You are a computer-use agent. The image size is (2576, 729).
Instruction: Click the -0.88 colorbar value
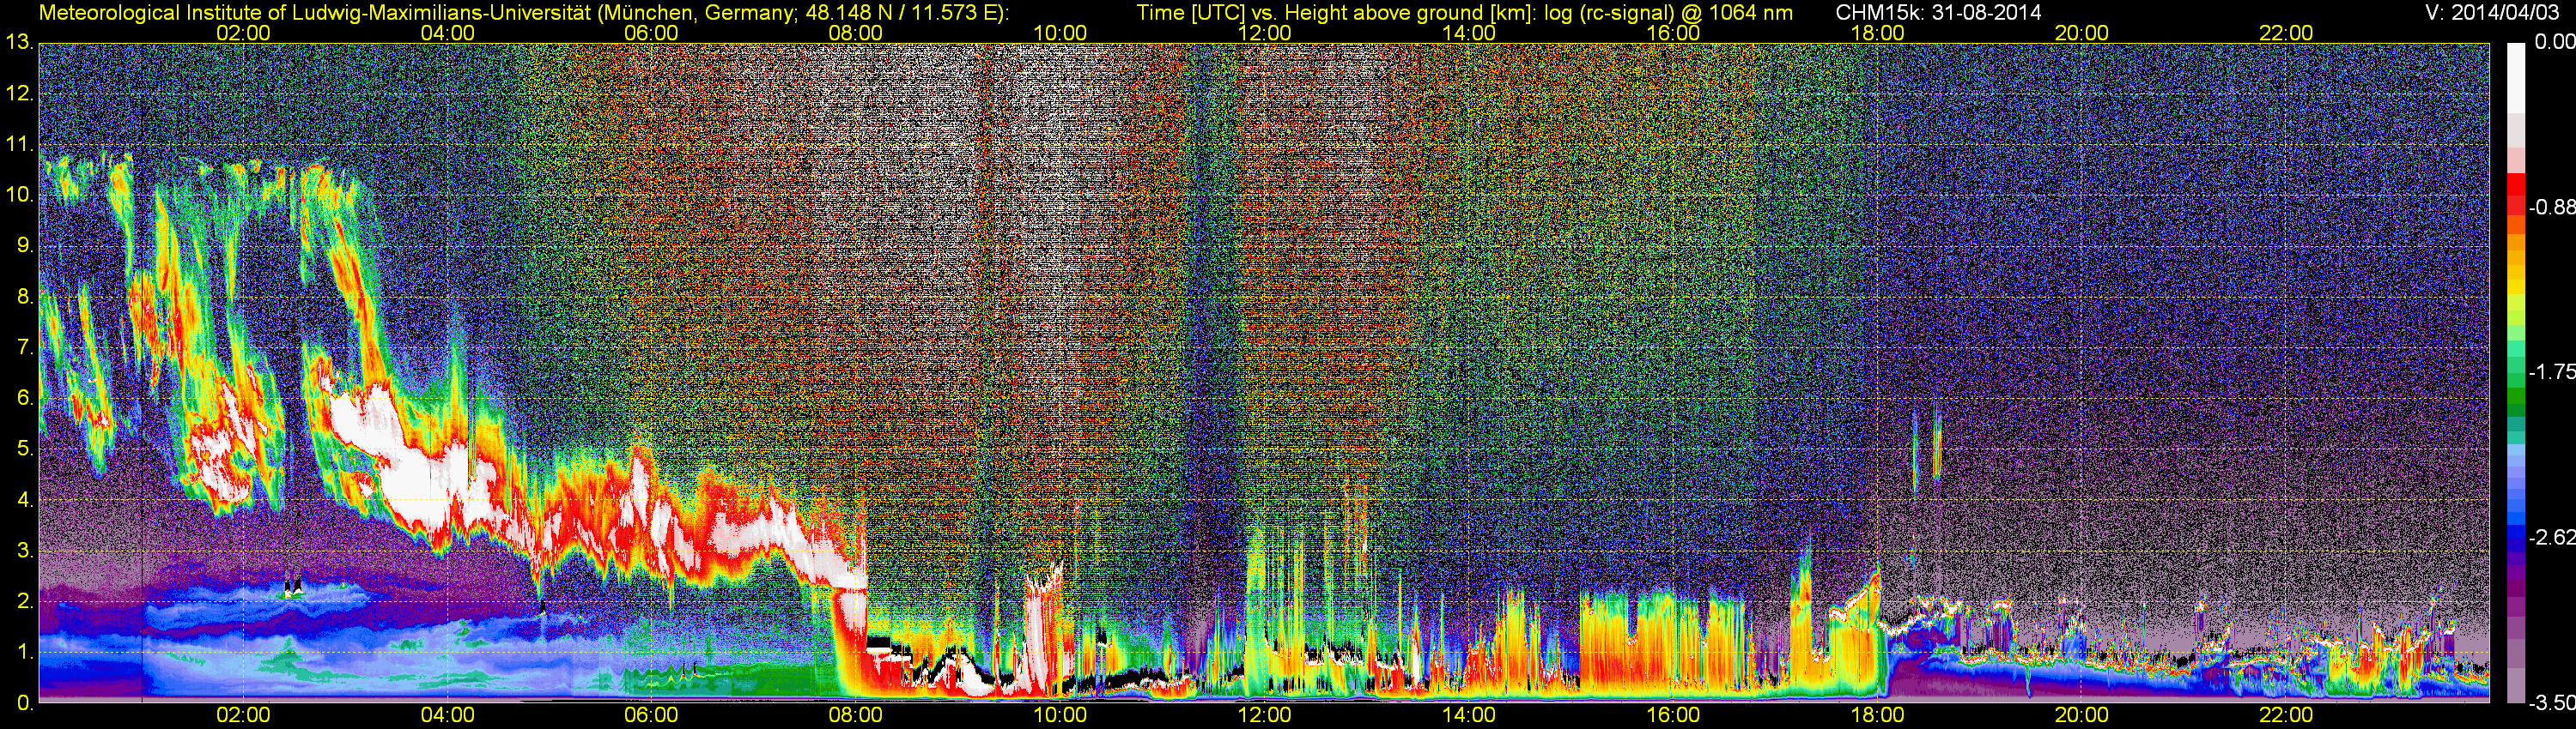point(2551,208)
